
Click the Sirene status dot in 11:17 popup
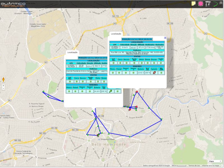104,81
